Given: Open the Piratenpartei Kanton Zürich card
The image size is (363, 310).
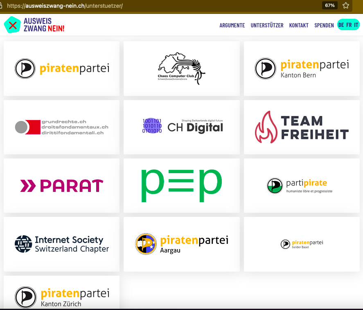Looking at the screenshot, I should 61,292.
